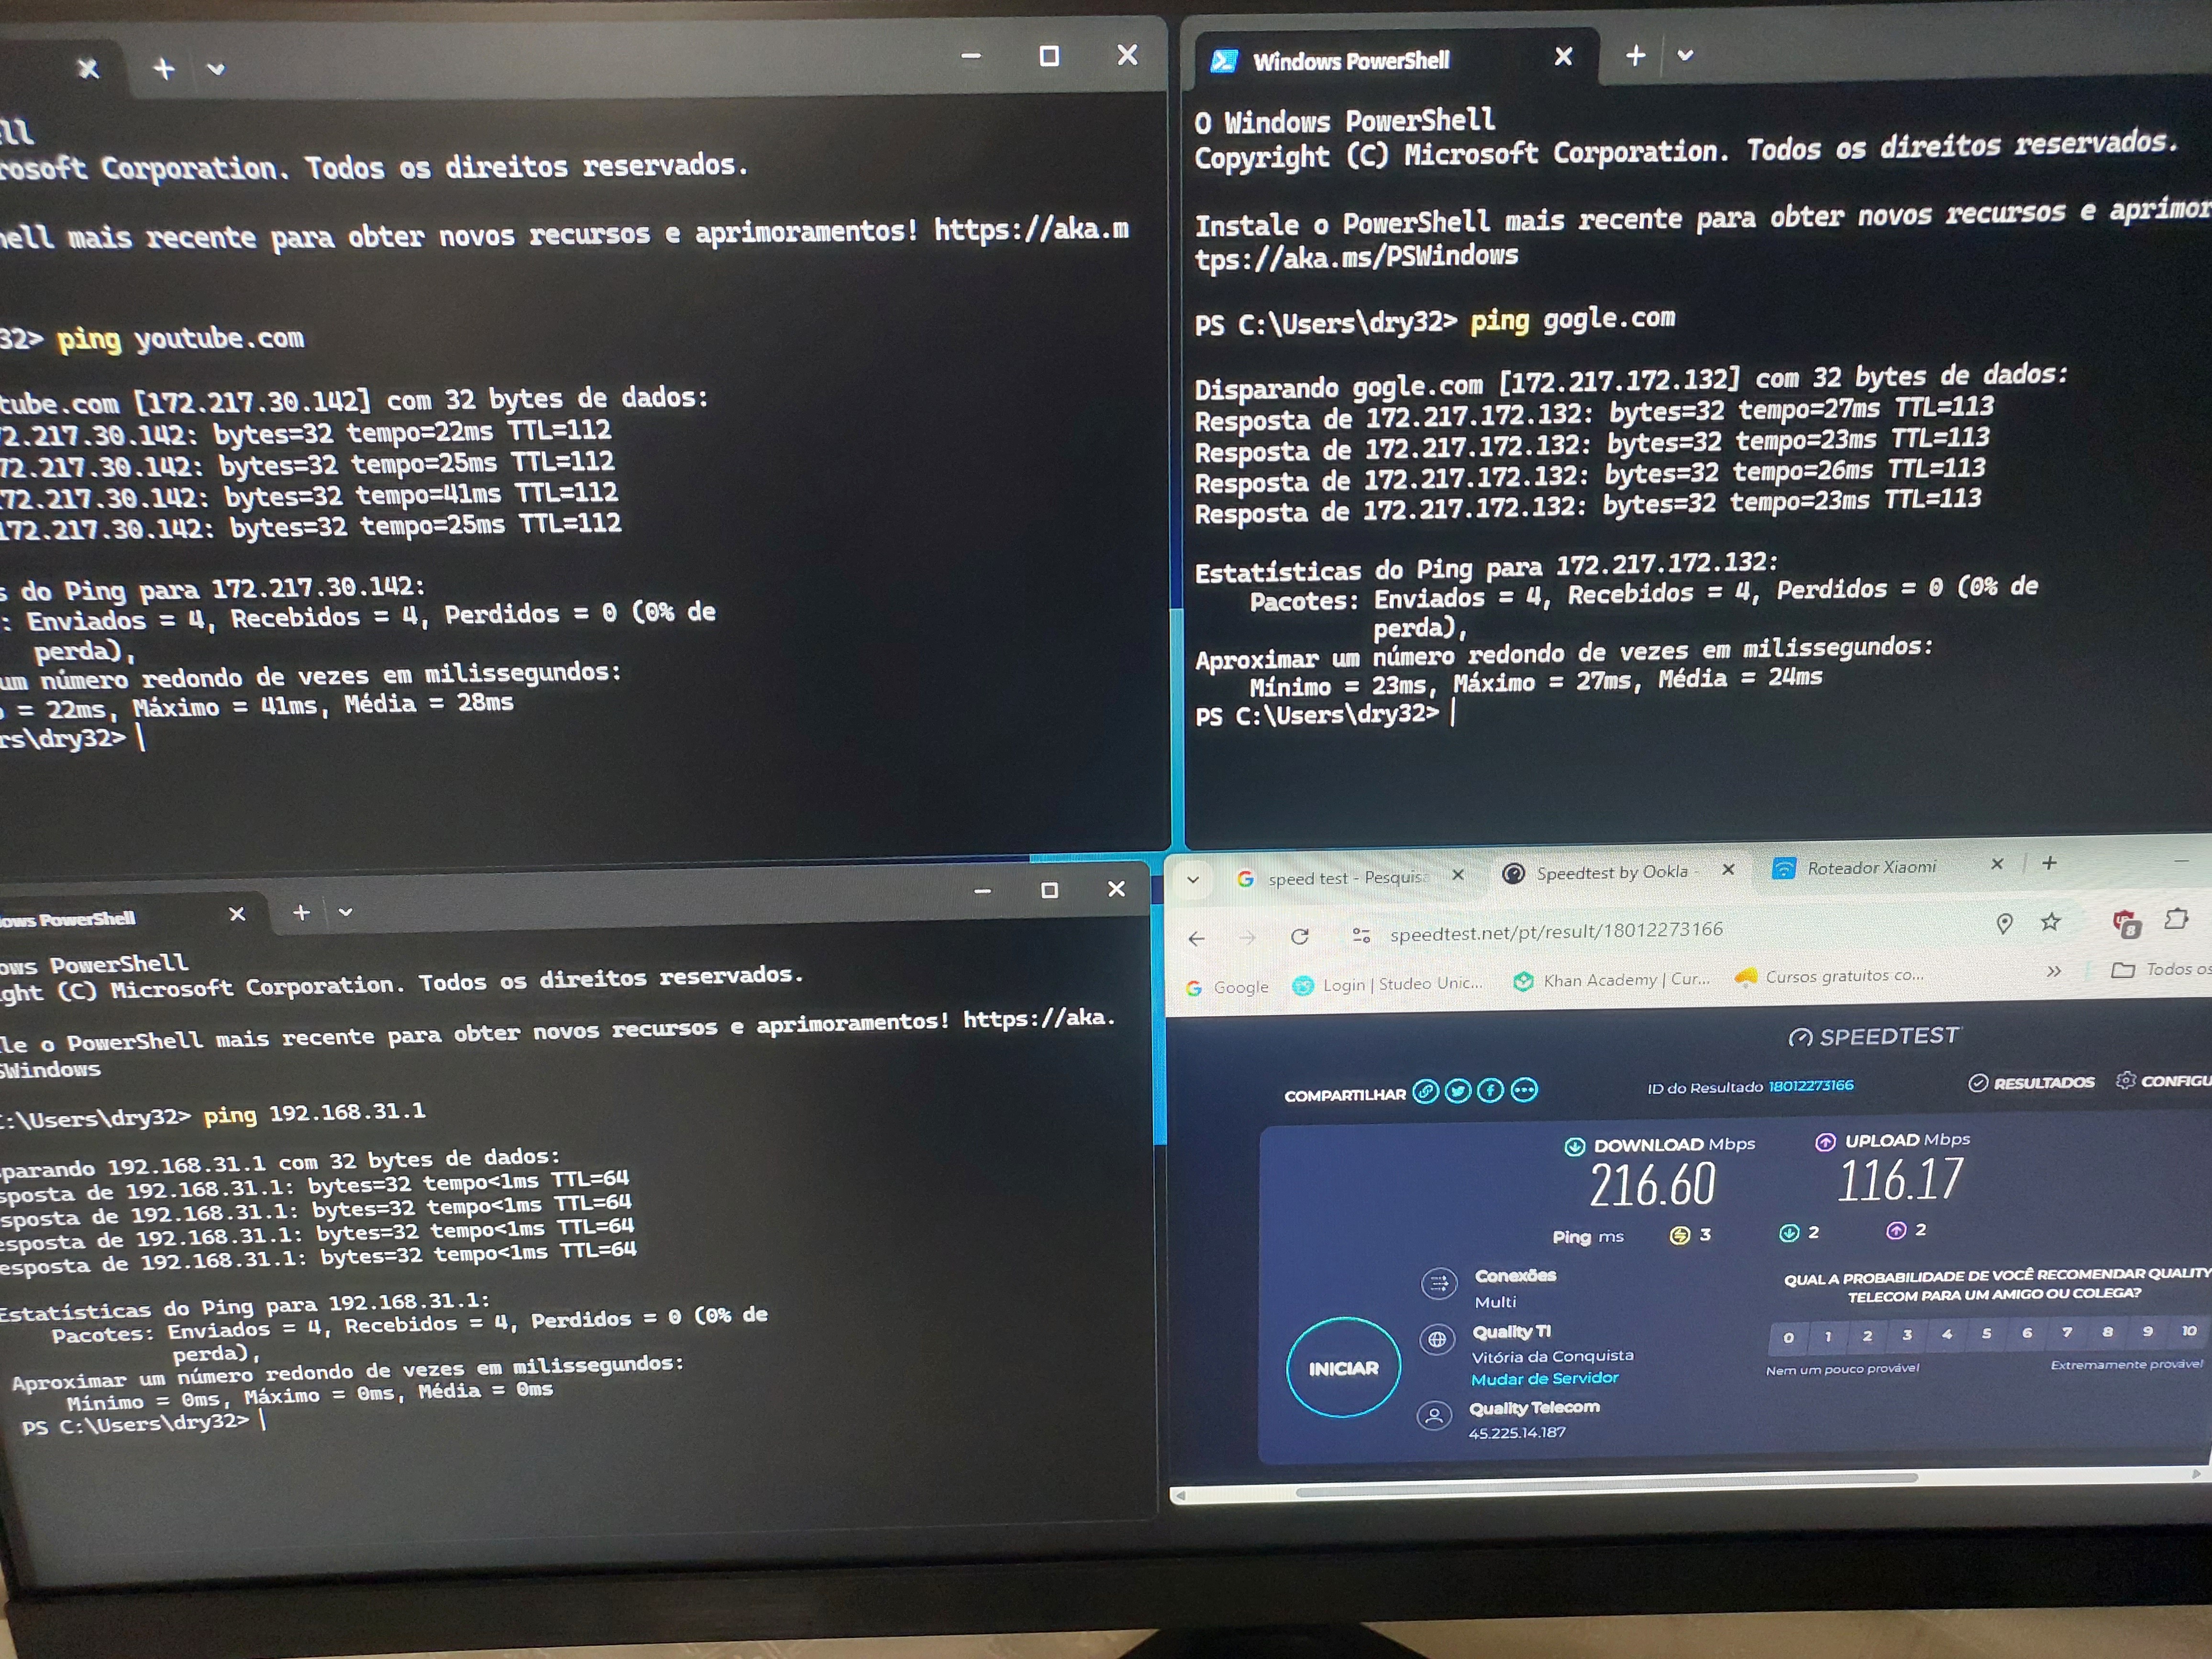The width and height of the screenshot is (2212, 1659).
Task: Click the Twitter share icon
Action: tap(1458, 1092)
